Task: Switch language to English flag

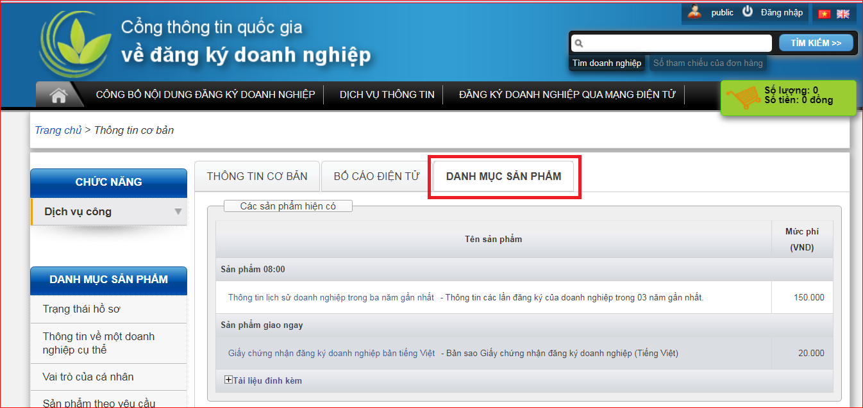Action: point(843,13)
